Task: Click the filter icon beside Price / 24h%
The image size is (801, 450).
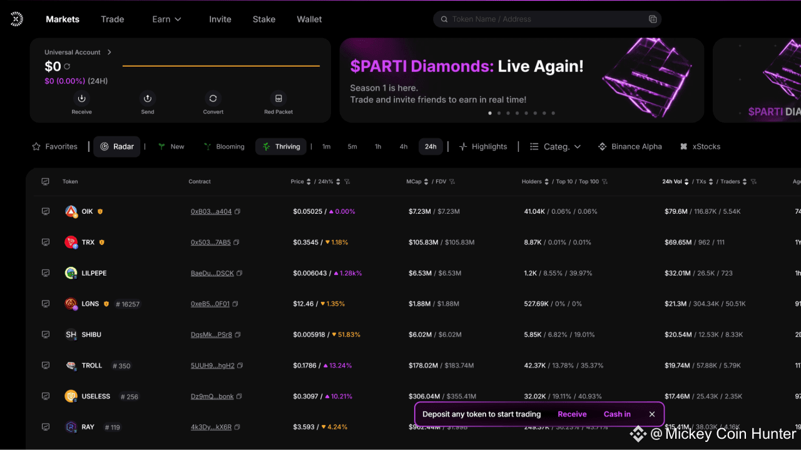Action: (347, 182)
